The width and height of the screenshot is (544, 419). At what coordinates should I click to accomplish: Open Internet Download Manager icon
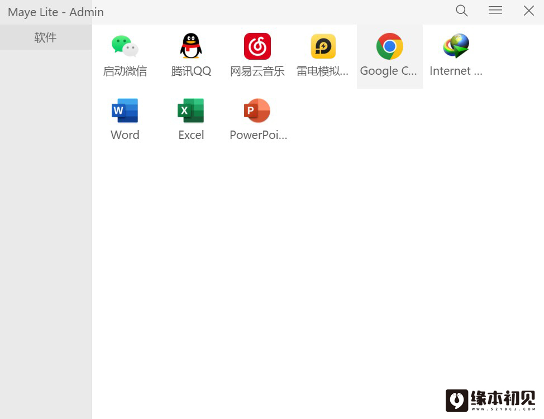coord(456,46)
